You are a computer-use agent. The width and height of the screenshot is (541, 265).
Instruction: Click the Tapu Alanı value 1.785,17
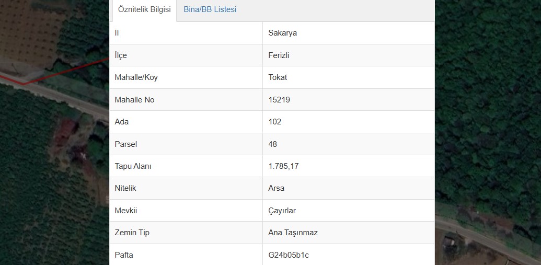coord(284,166)
